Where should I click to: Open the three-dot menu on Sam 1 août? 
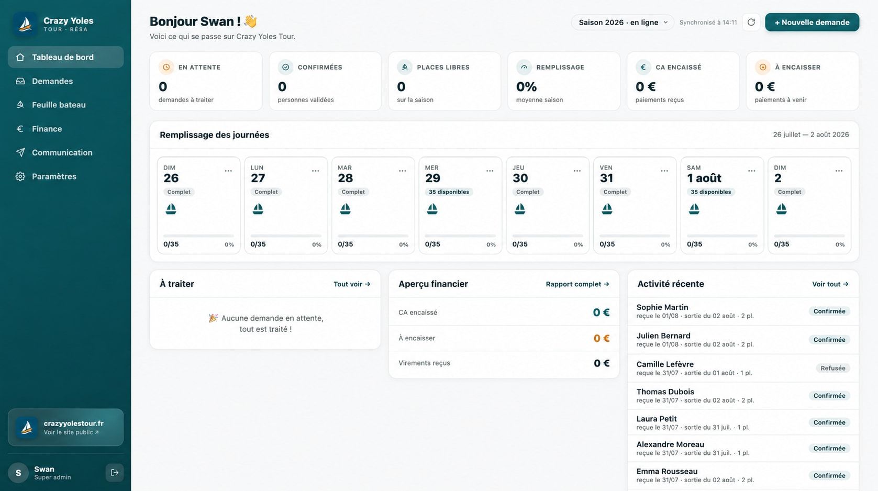tap(752, 171)
